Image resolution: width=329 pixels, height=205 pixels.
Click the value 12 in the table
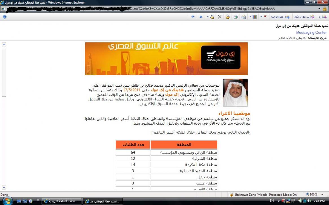(133, 159)
